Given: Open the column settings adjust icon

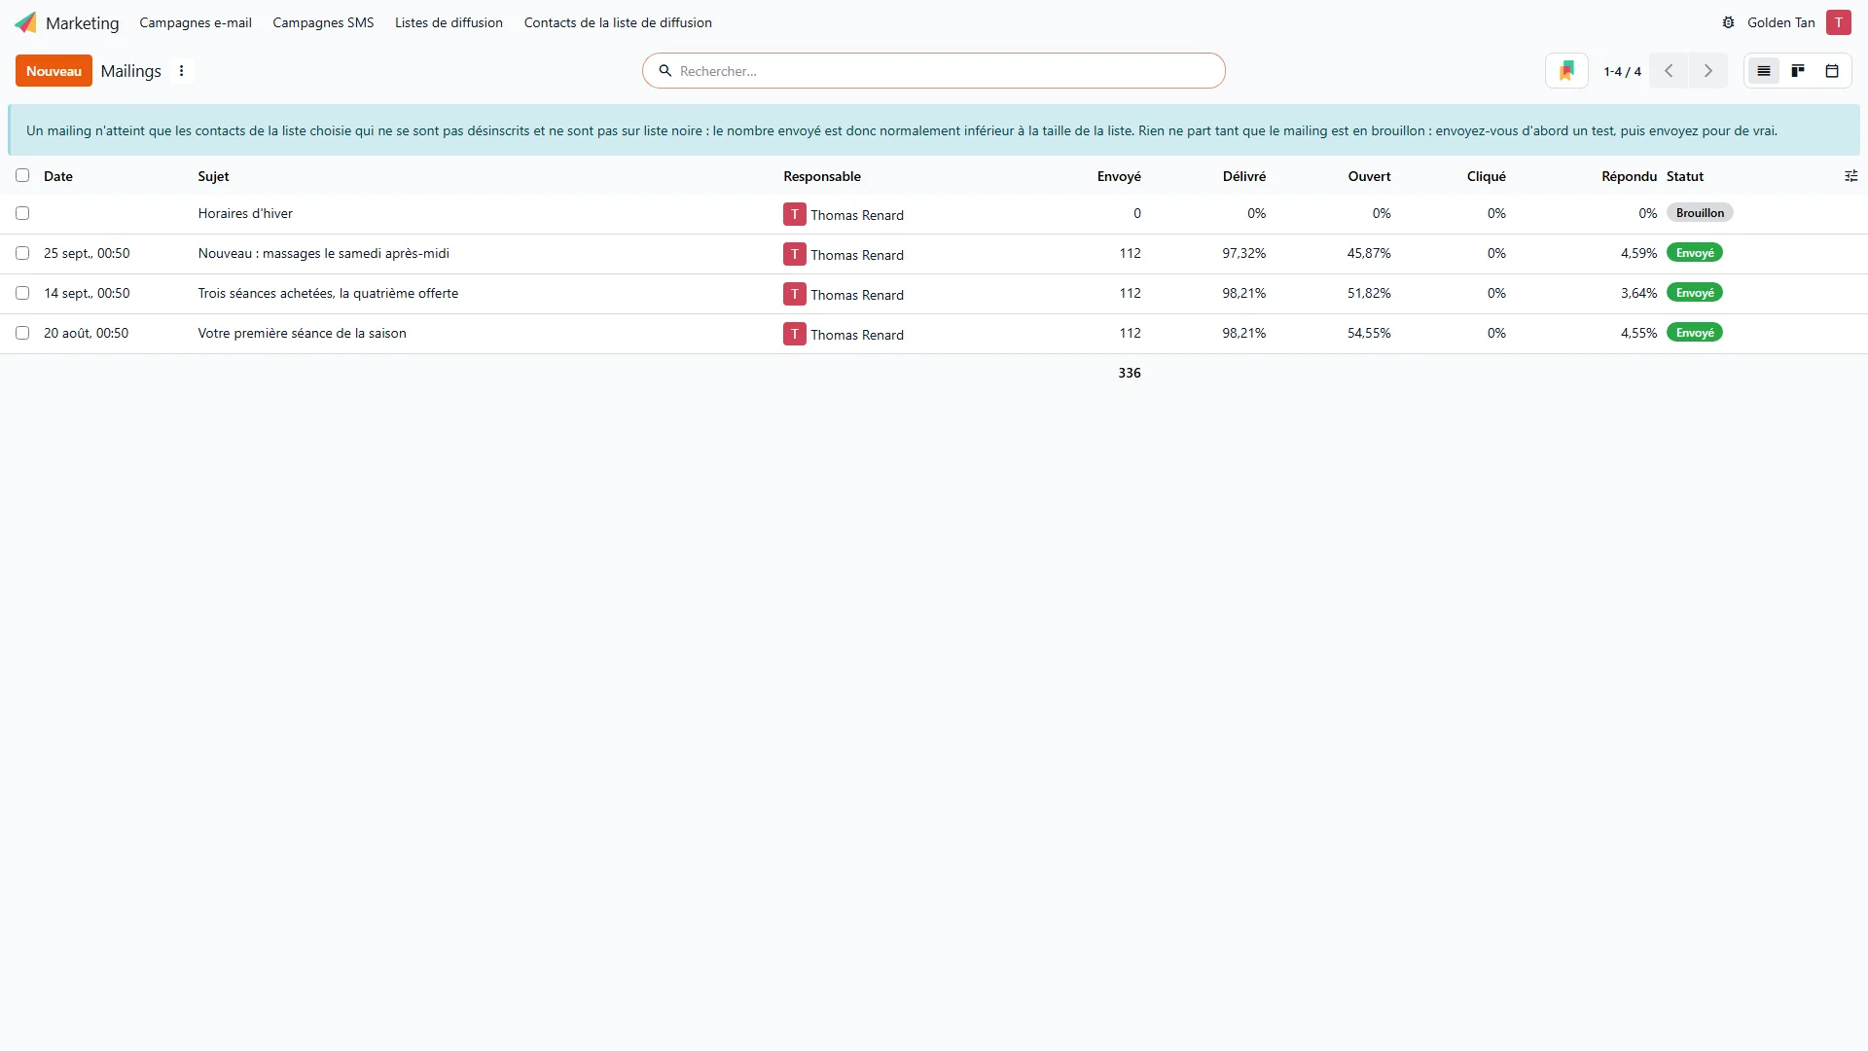Looking at the screenshot, I should 1850,176.
